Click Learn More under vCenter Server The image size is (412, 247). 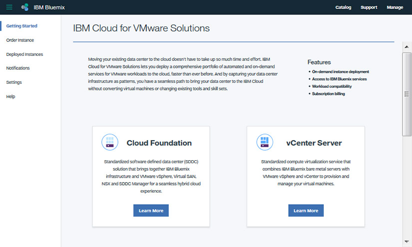tap(306, 211)
